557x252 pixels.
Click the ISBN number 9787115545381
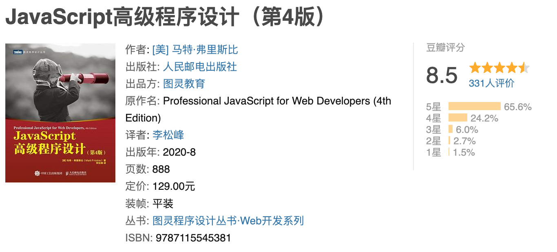tap(193, 238)
